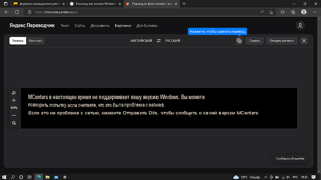Open Task View on taskbar

click(x=30, y=177)
